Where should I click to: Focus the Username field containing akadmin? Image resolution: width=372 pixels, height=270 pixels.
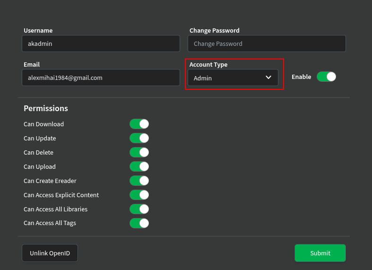(101, 44)
